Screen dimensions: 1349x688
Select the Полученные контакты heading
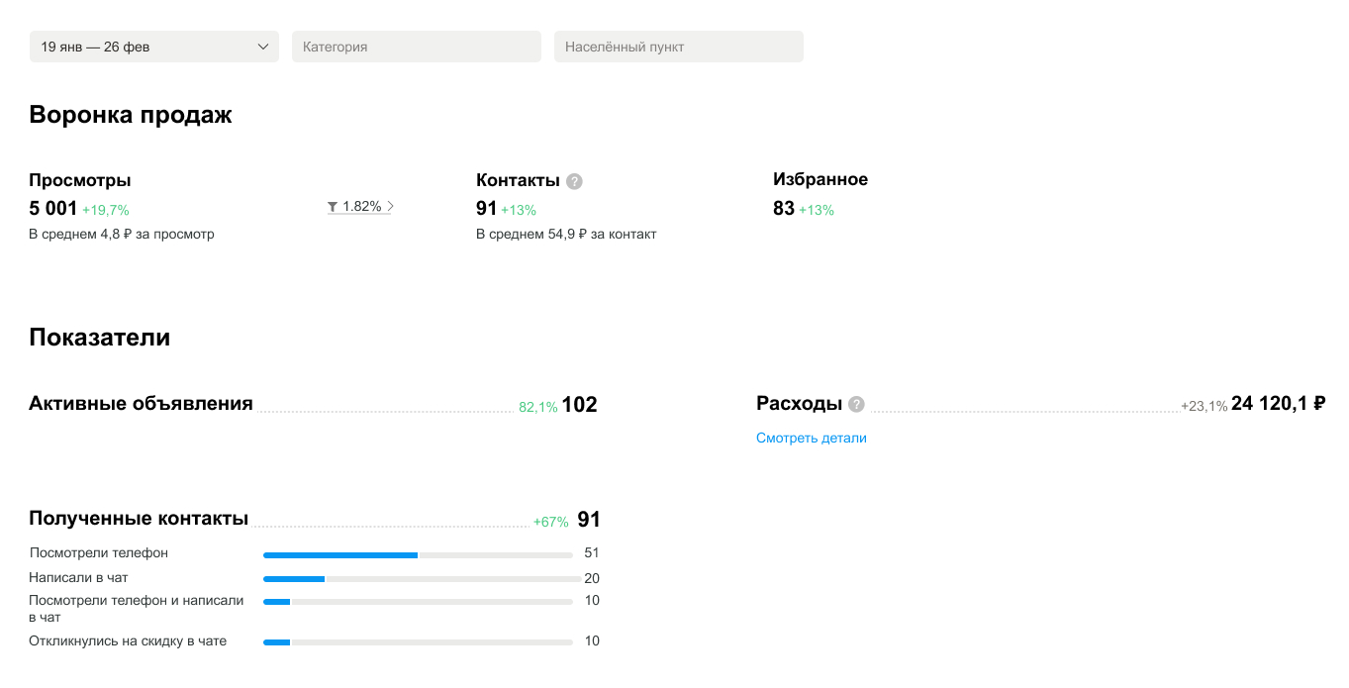pyautogui.click(x=139, y=519)
